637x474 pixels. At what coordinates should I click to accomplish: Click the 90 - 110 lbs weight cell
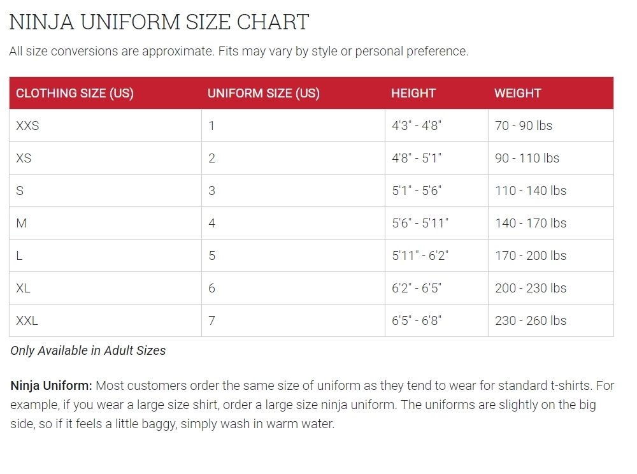click(x=527, y=158)
